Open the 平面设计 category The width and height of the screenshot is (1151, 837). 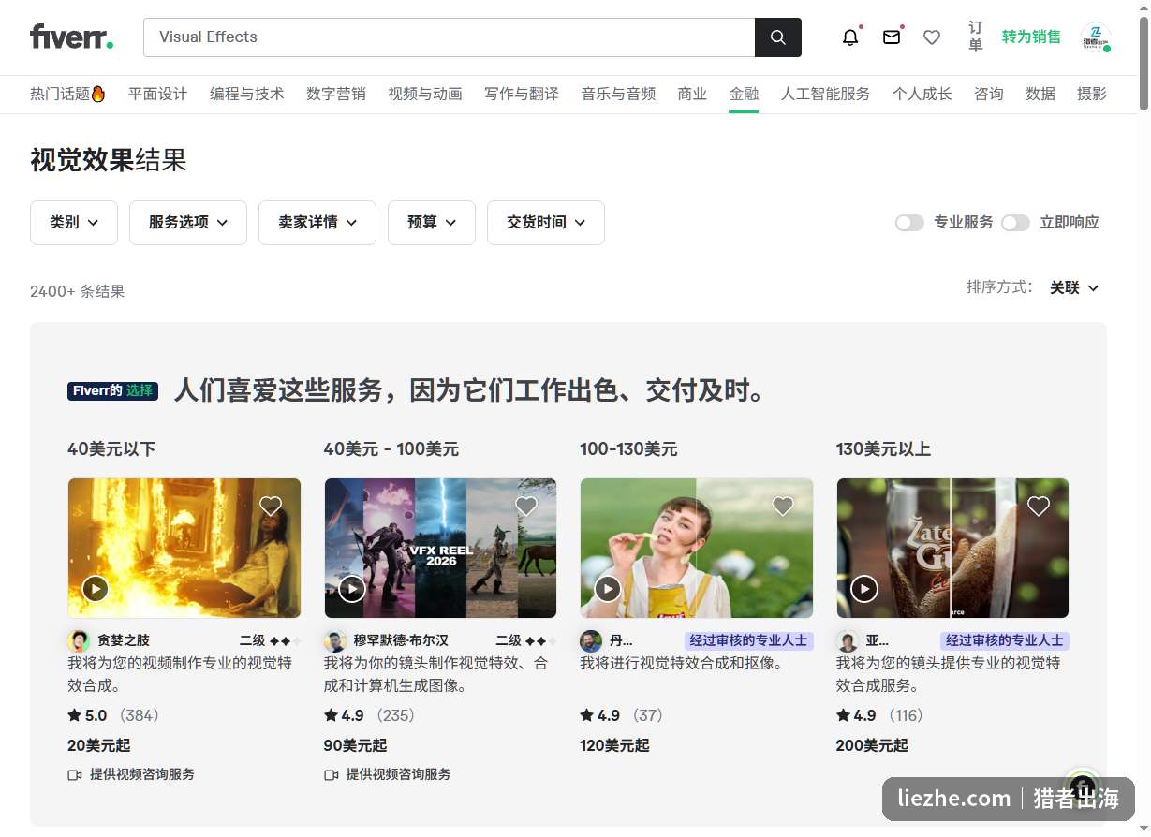[x=157, y=94]
